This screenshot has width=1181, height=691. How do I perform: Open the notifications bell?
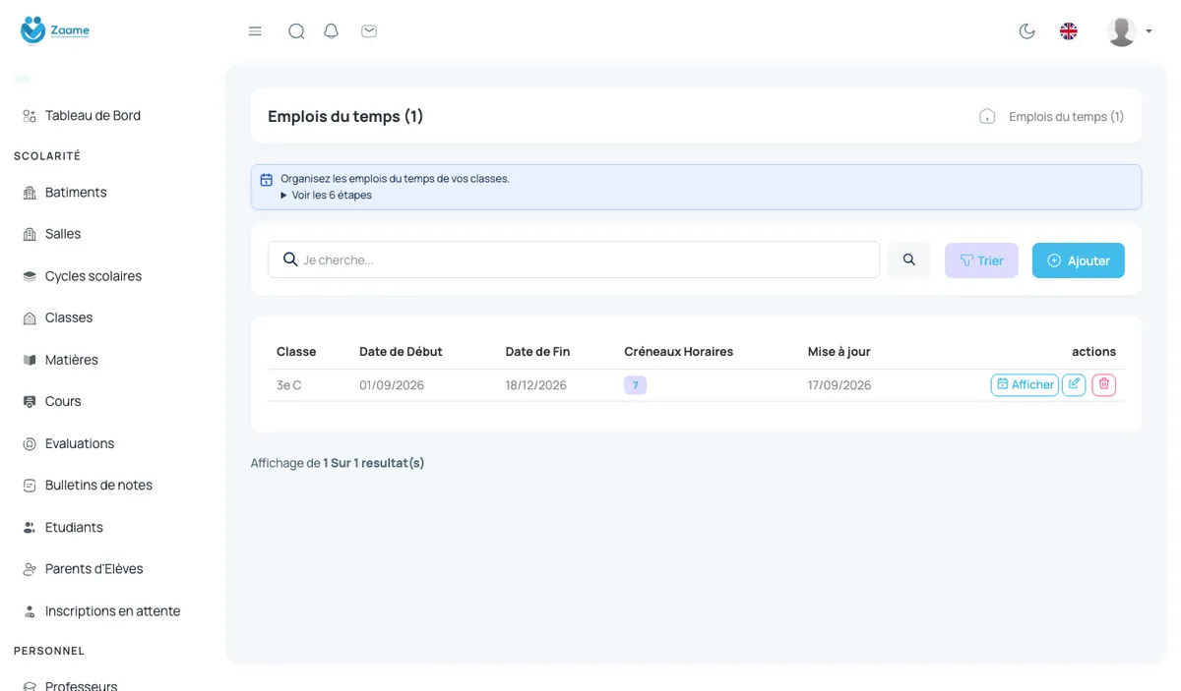(332, 31)
